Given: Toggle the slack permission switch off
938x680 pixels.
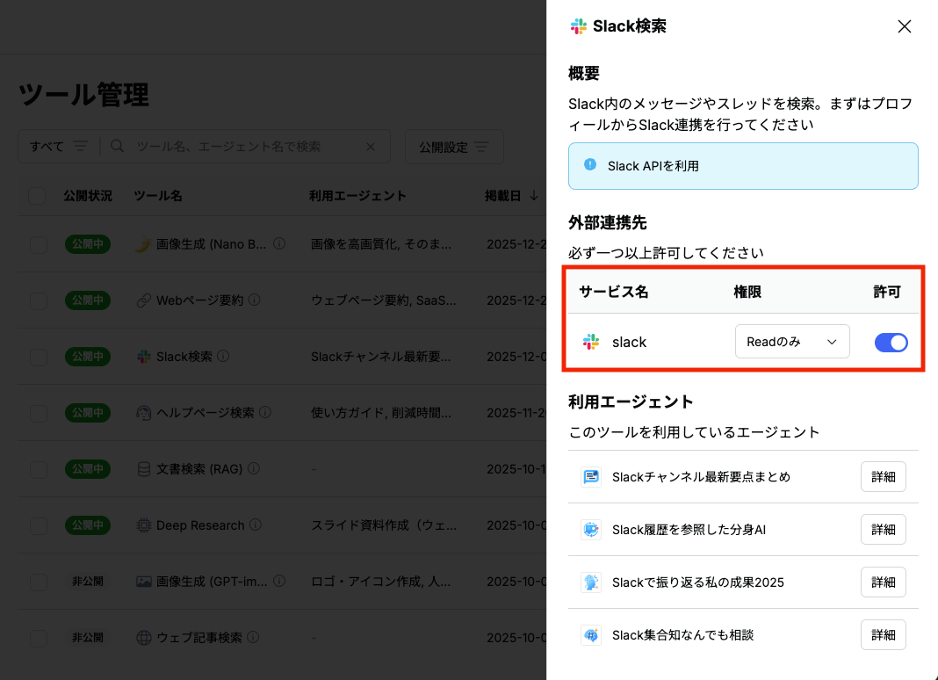Looking at the screenshot, I should coord(891,343).
